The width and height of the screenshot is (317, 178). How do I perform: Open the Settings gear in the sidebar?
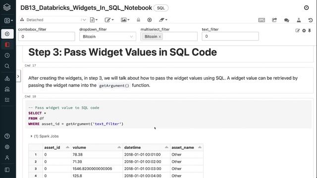point(7,147)
